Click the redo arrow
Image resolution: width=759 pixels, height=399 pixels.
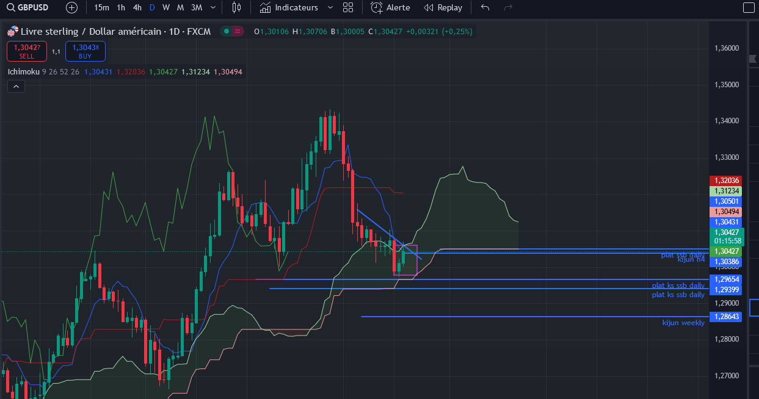[508, 7]
